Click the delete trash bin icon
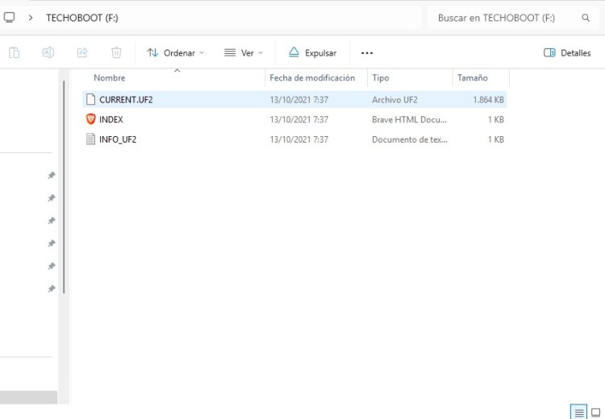 [116, 52]
